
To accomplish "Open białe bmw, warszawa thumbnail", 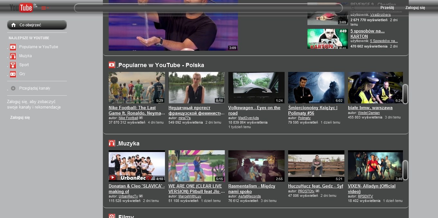I will point(375,88).
